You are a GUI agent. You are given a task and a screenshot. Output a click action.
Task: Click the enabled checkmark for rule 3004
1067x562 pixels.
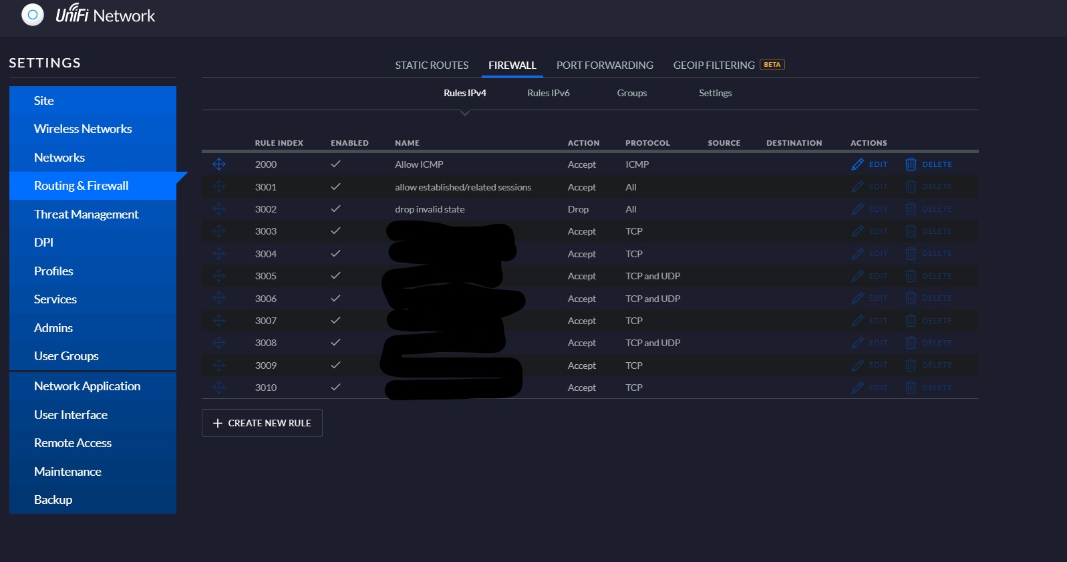pyautogui.click(x=335, y=254)
